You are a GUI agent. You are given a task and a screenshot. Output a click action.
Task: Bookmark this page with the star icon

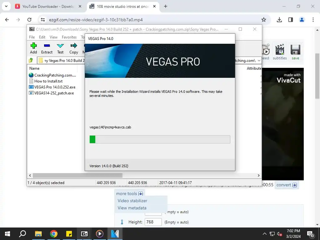(264, 20)
